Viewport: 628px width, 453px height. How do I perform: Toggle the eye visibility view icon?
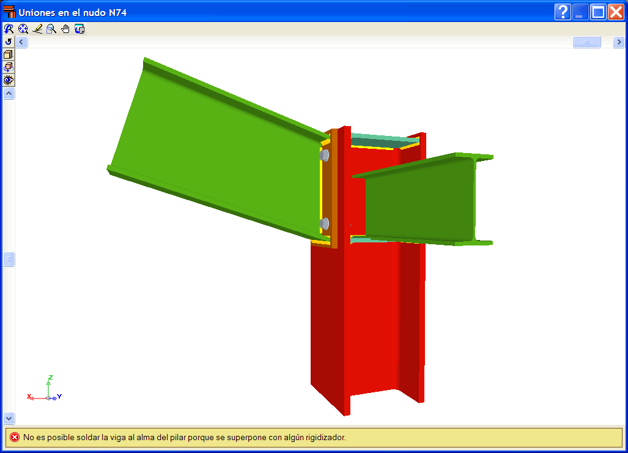coord(9,80)
